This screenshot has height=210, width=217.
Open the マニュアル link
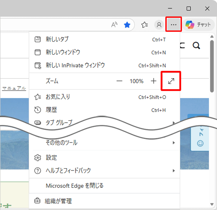(14, 88)
